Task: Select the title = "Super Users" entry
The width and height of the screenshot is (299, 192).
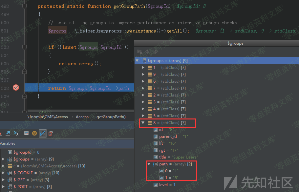Action: coord(178,157)
